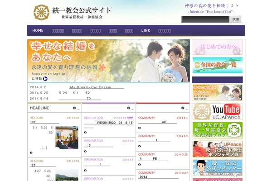Viewport: 272px width, 181px height.
Task: Open the HOME navigation item
Action: pyautogui.click(x=38, y=30)
